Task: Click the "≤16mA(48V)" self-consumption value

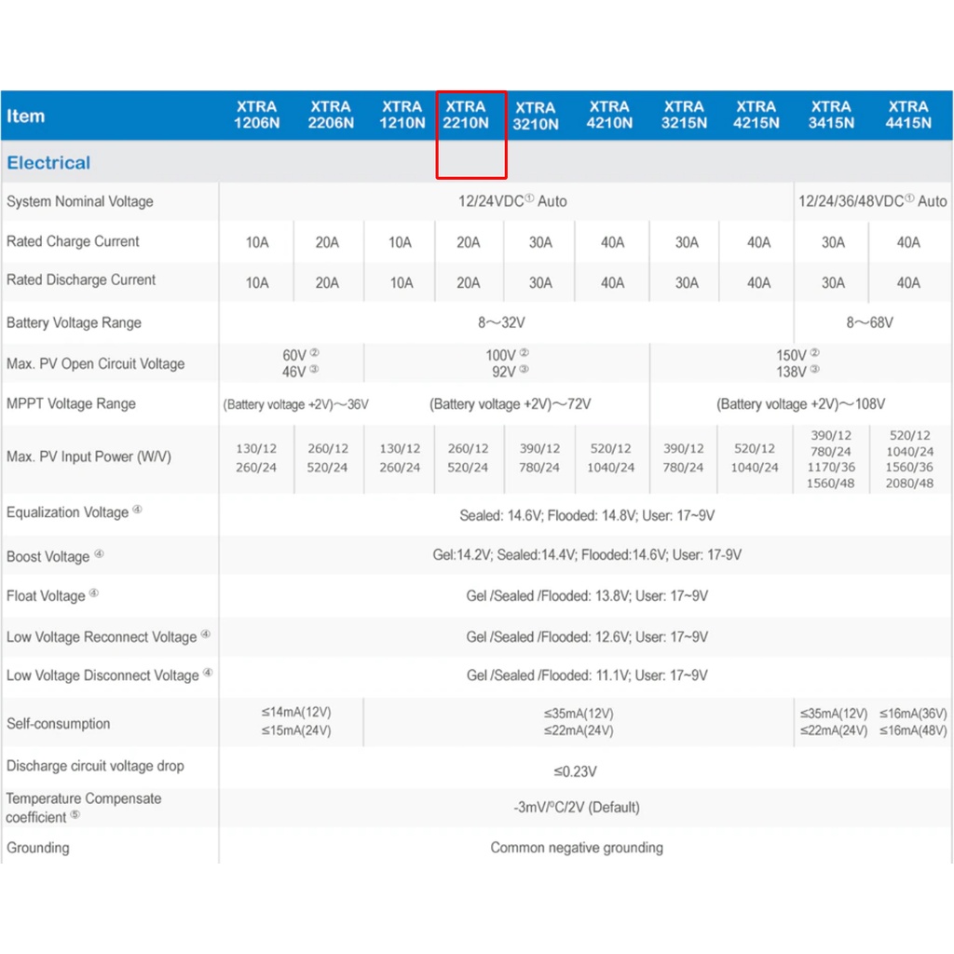Action: pyautogui.click(x=913, y=730)
